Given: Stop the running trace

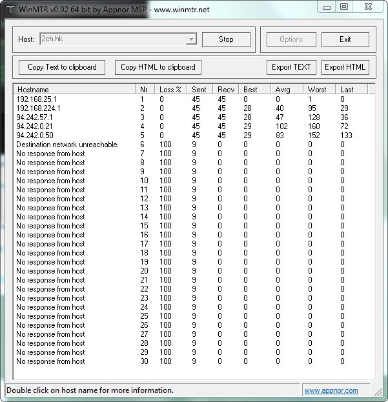Looking at the screenshot, I should 226,39.
